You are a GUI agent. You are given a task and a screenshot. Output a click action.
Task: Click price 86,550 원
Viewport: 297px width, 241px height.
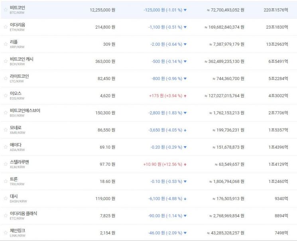click(106, 130)
